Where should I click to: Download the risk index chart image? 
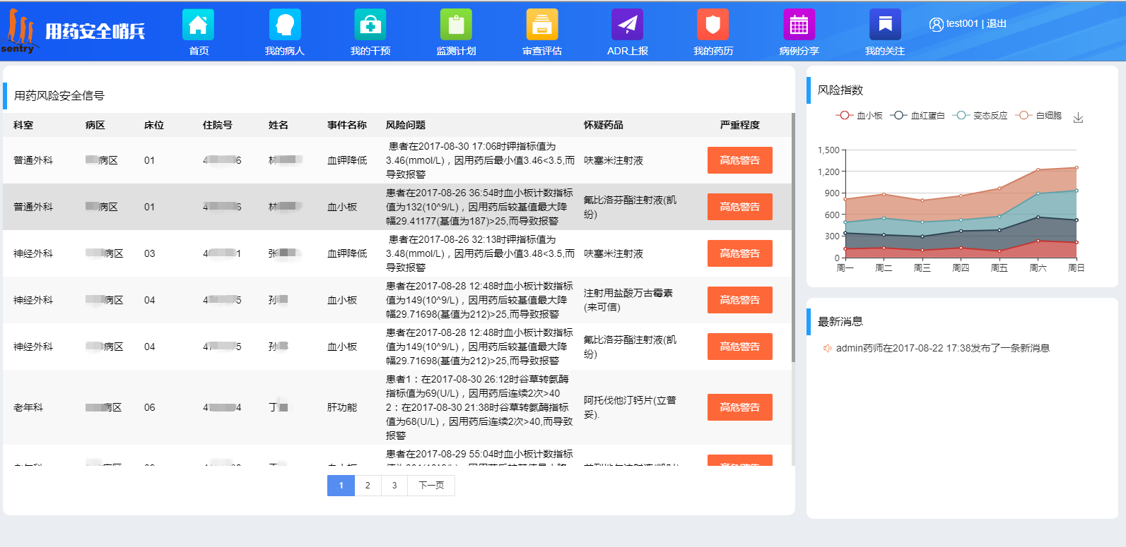click(x=1078, y=117)
